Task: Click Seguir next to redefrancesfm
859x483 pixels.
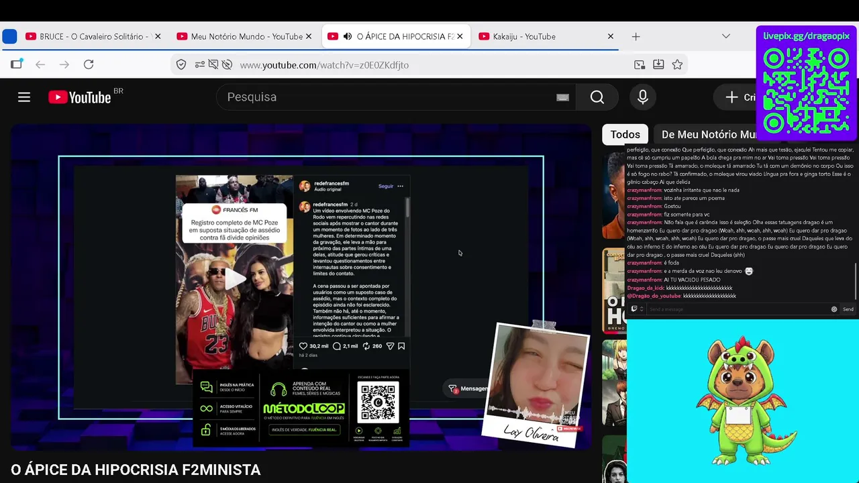Action: coord(386,186)
